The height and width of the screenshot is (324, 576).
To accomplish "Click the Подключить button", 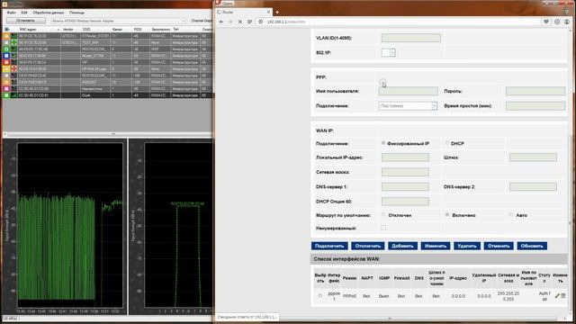I will tap(329, 246).
